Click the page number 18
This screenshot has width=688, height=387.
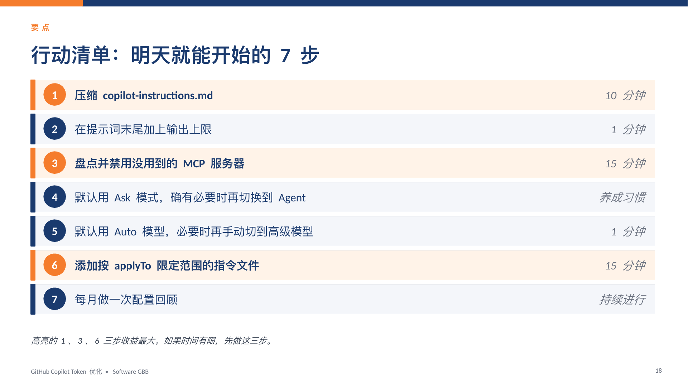click(658, 371)
